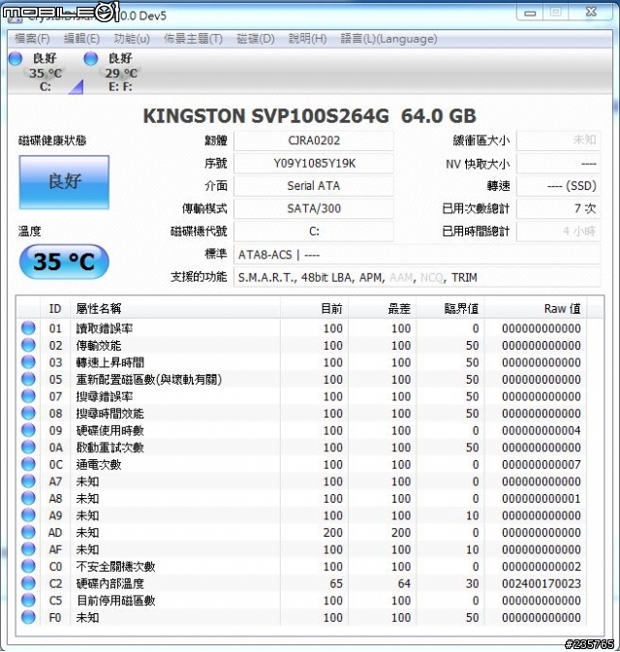Click status icon for attribute AF
Image resolution: width=620 pixels, height=652 pixels.
click(x=28, y=549)
